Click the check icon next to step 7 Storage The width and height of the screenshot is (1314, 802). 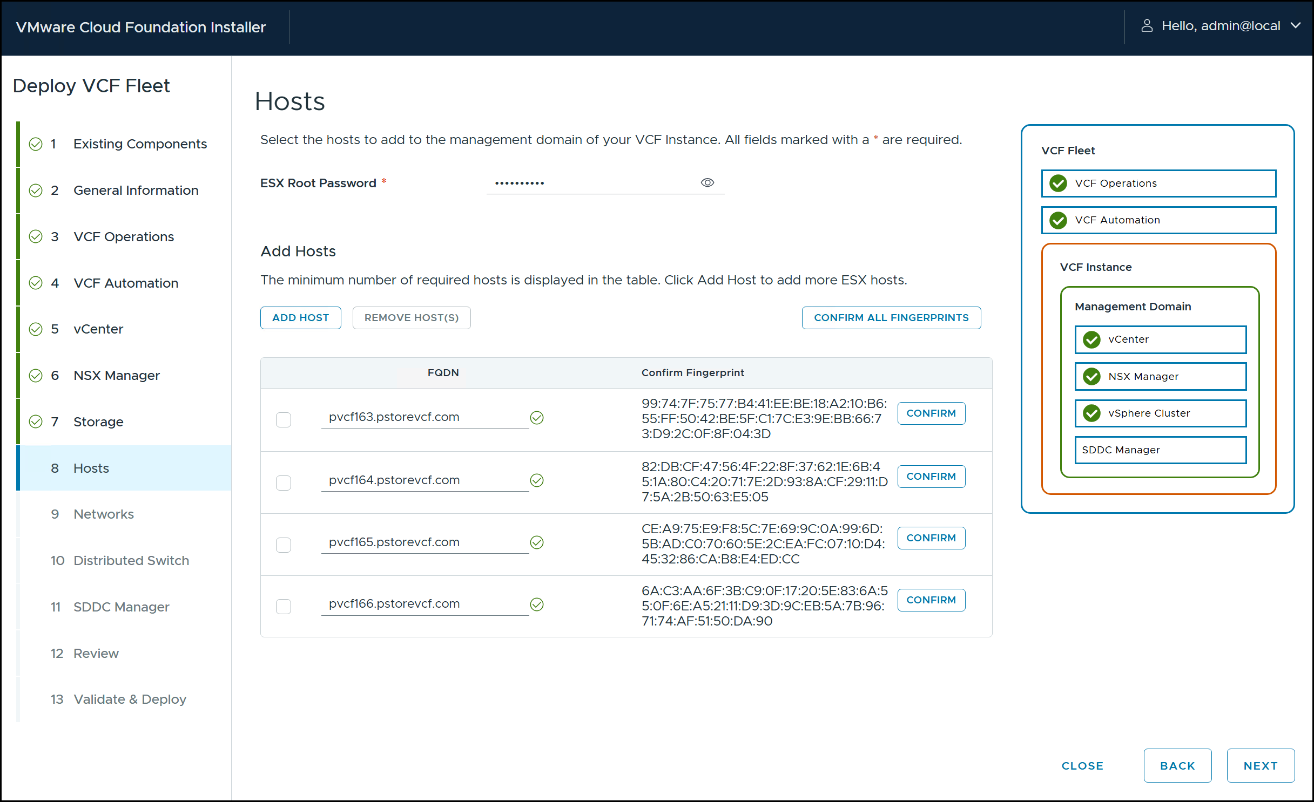point(36,422)
